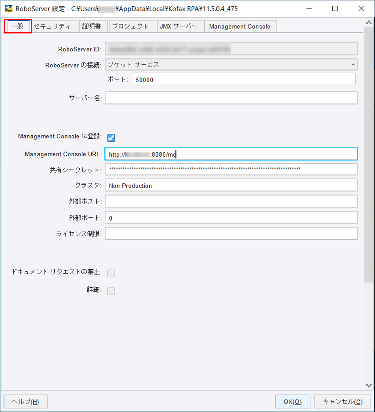Maximize the RoboServer 設定 window
This screenshot has height=412, width=375.
pos(335,9)
